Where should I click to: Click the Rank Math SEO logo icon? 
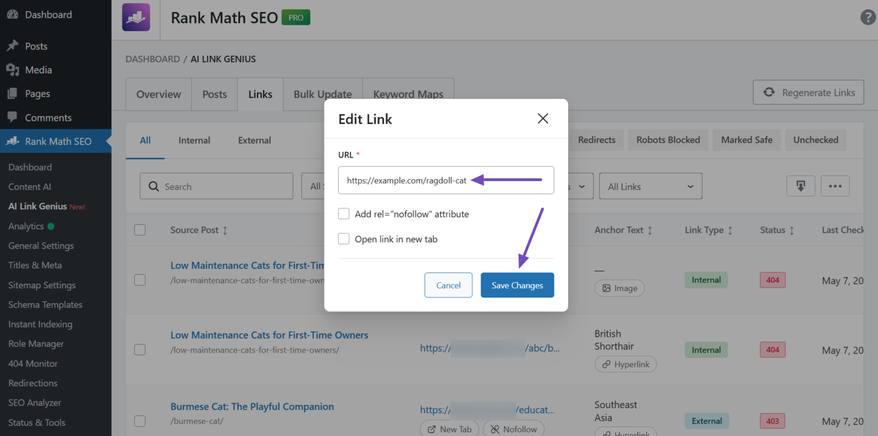click(136, 17)
